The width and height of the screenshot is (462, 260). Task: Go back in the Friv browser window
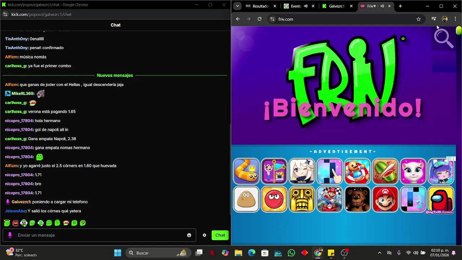coord(237,19)
